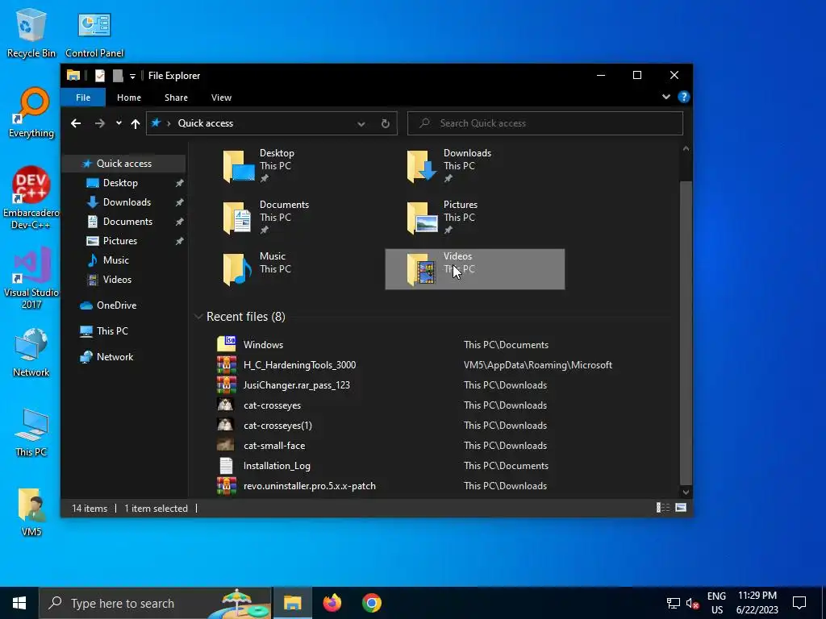Go back with the back arrow

[76, 123]
